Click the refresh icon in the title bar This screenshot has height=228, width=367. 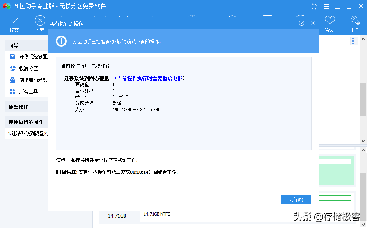click(314, 6)
